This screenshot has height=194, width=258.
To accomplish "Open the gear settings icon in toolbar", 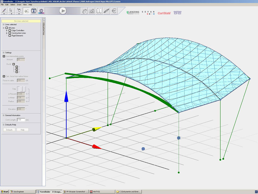I will (x=41, y=11).
